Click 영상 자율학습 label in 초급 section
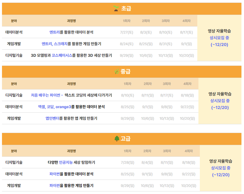 tap(219, 31)
